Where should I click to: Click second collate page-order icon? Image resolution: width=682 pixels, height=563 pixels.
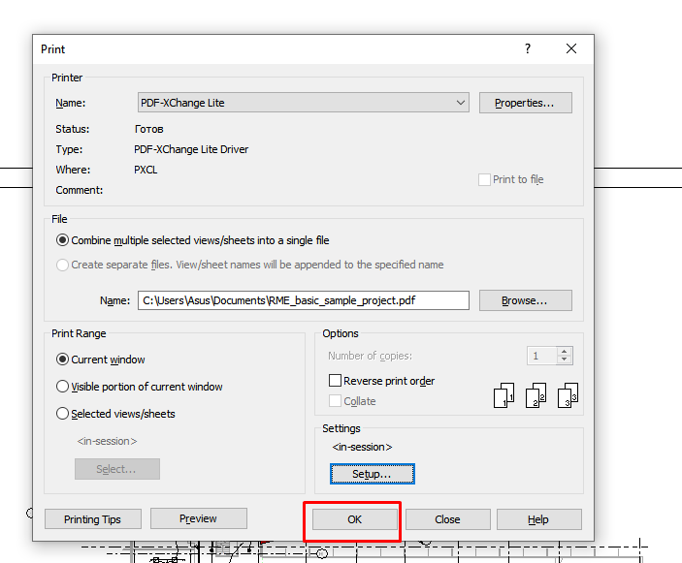(536, 395)
